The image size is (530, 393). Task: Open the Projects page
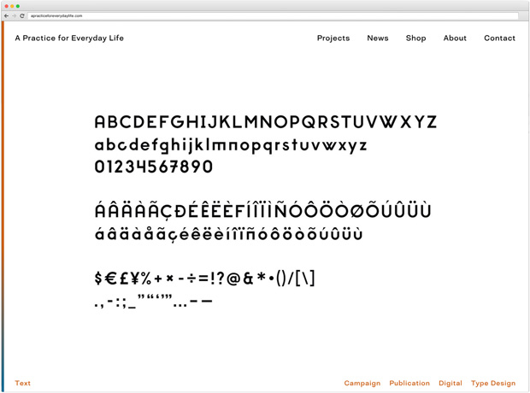333,38
